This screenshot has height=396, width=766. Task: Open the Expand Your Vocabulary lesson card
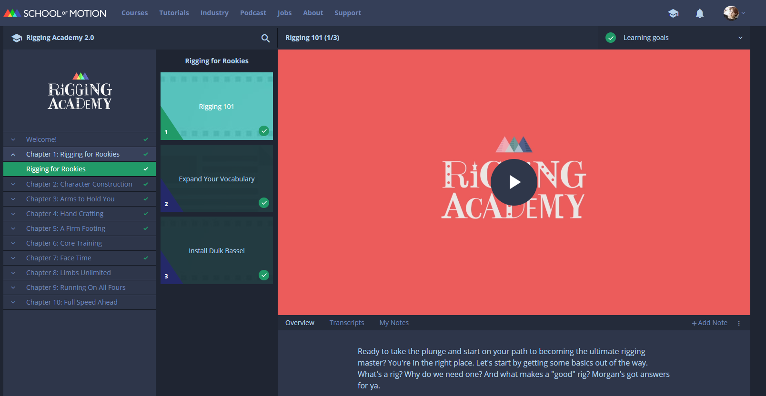217,178
